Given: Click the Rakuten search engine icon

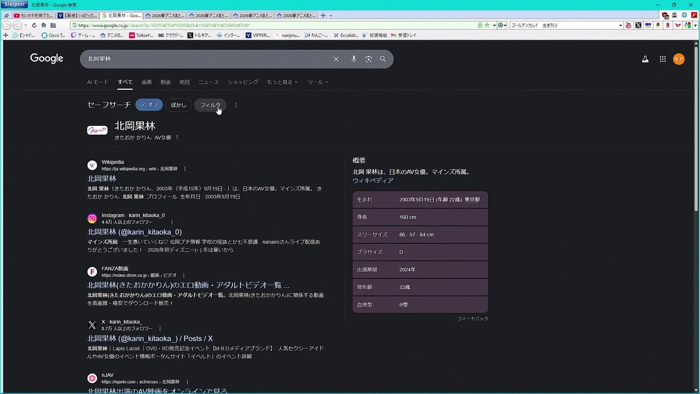Looking at the screenshot, I should tap(668, 25).
